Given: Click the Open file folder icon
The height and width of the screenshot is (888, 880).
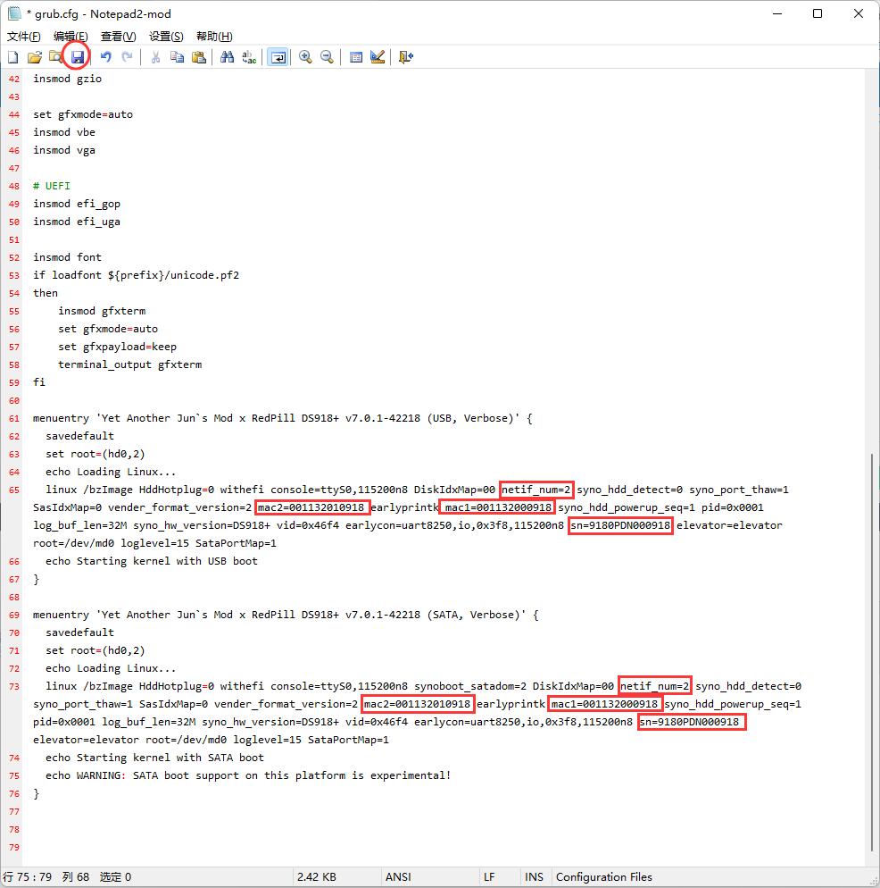Looking at the screenshot, I should pos(34,57).
